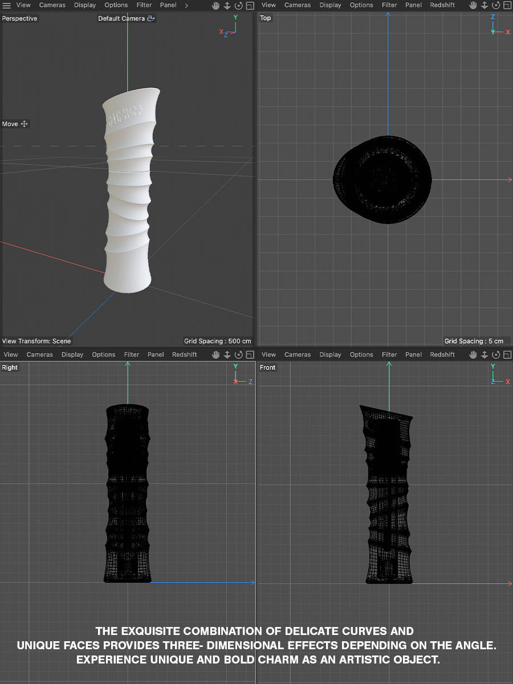Click the pan hand icon in Front viewport
The height and width of the screenshot is (684, 513).
[473, 355]
